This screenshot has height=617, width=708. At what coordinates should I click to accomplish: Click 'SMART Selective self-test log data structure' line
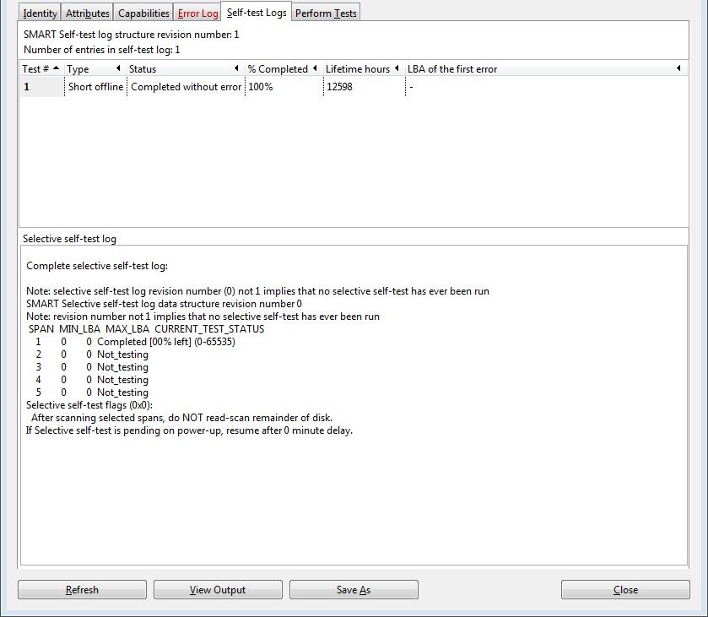[164, 304]
